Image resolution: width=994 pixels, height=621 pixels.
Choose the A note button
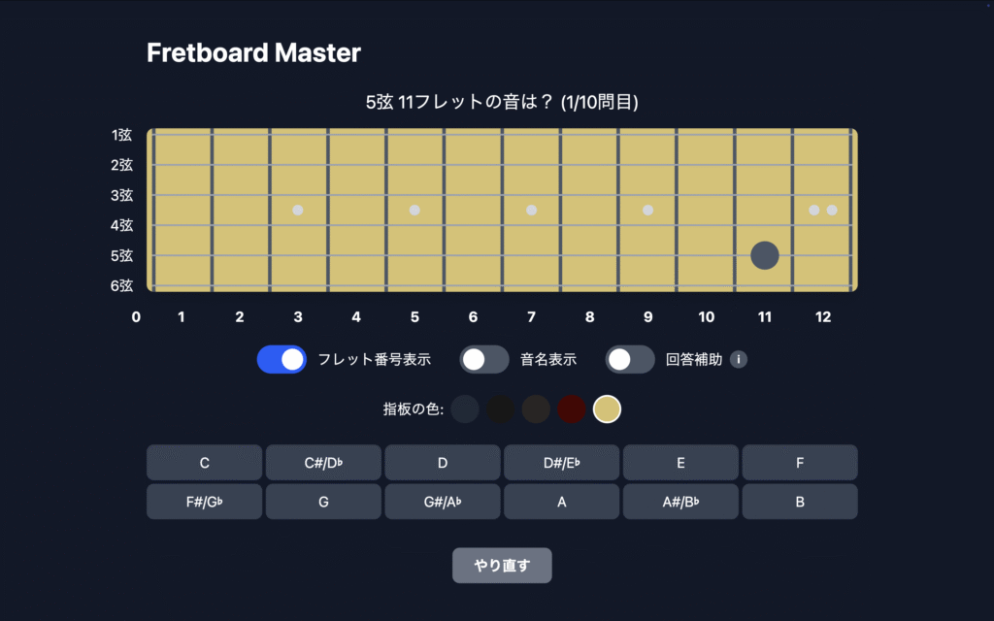562,502
